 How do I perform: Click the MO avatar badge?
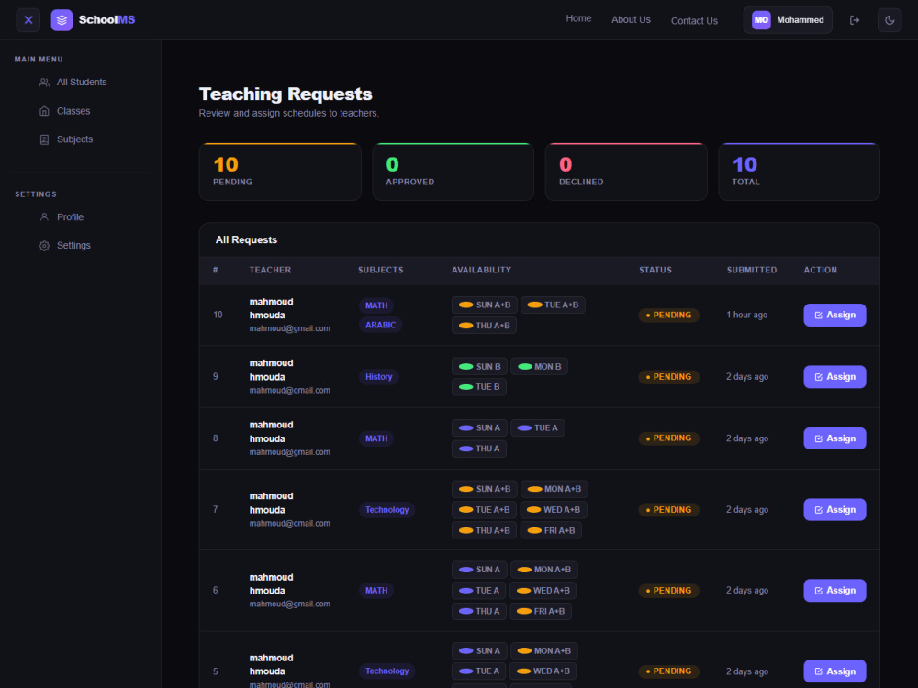pos(761,20)
